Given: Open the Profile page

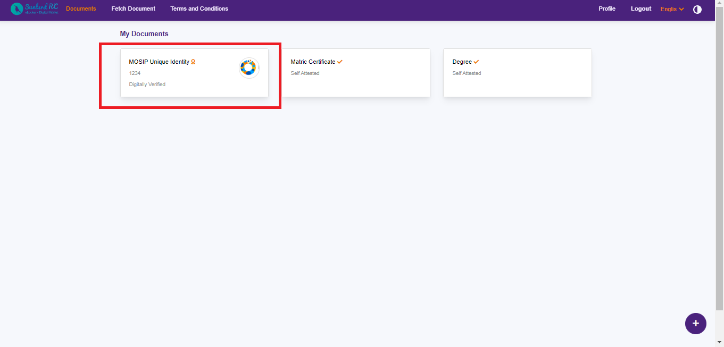Looking at the screenshot, I should (606, 9).
